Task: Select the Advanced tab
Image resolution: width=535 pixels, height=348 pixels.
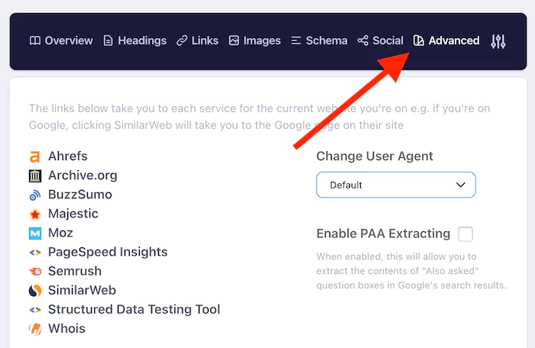Action: click(446, 41)
